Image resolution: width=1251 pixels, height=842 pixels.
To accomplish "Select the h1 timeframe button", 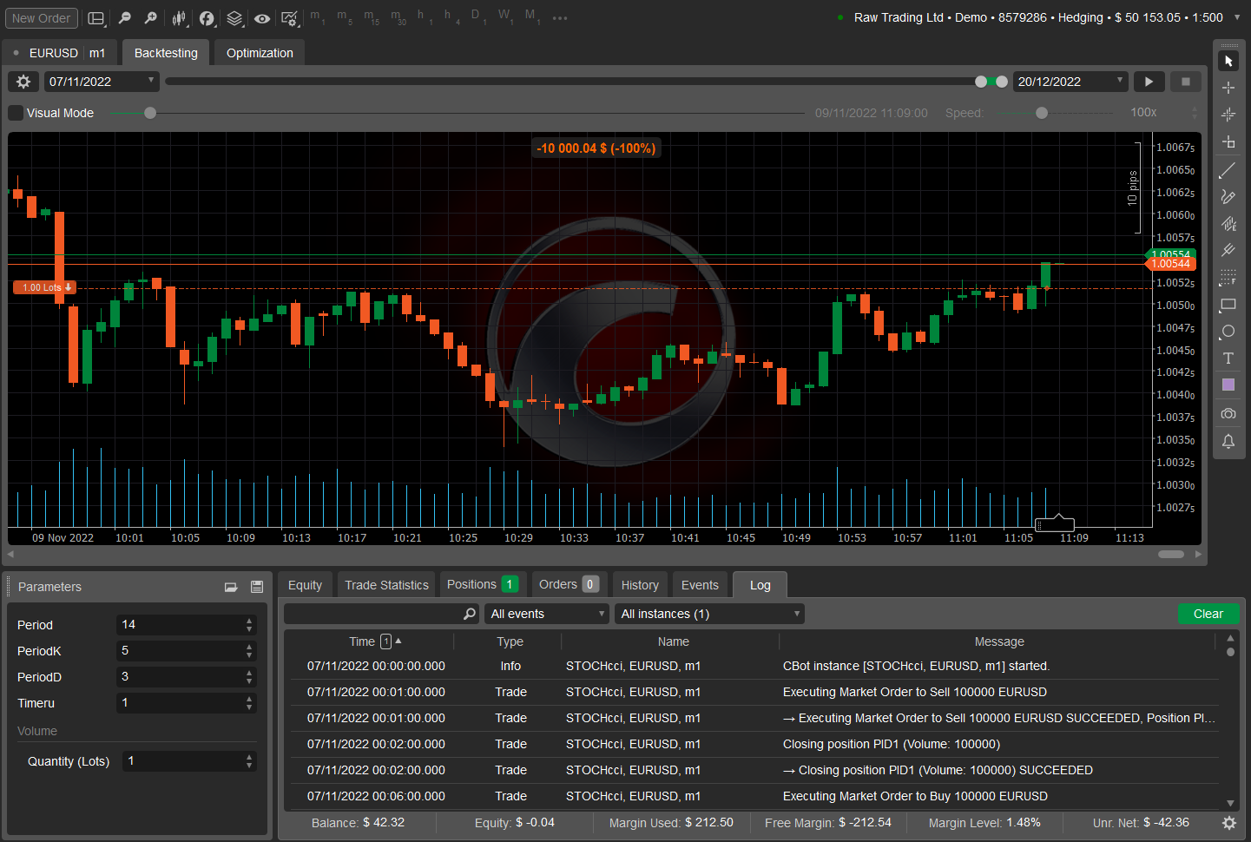I will pyautogui.click(x=425, y=17).
